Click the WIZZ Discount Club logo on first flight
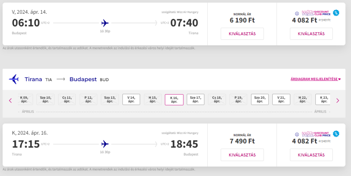 (x=315, y=13)
